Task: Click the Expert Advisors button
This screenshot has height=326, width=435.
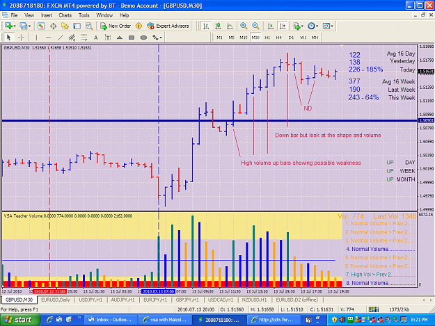Action: tap(168, 26)
